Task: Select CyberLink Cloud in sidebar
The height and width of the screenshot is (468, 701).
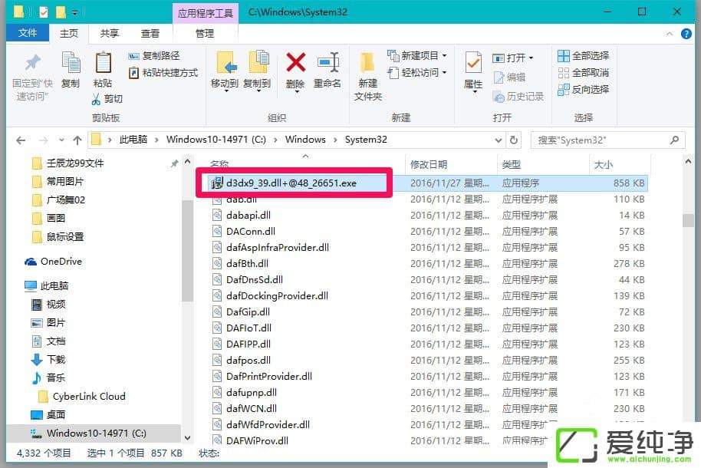Action: 82,397
